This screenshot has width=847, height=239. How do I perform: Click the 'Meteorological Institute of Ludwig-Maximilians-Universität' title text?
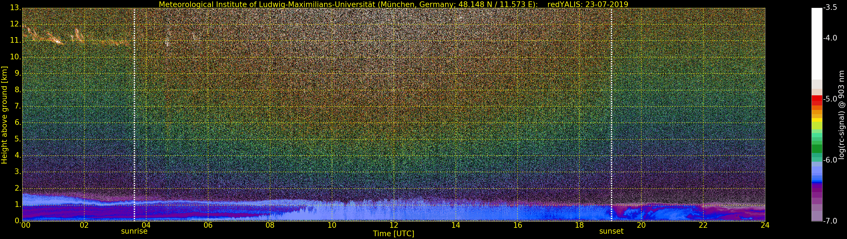[x=267, y=4]
